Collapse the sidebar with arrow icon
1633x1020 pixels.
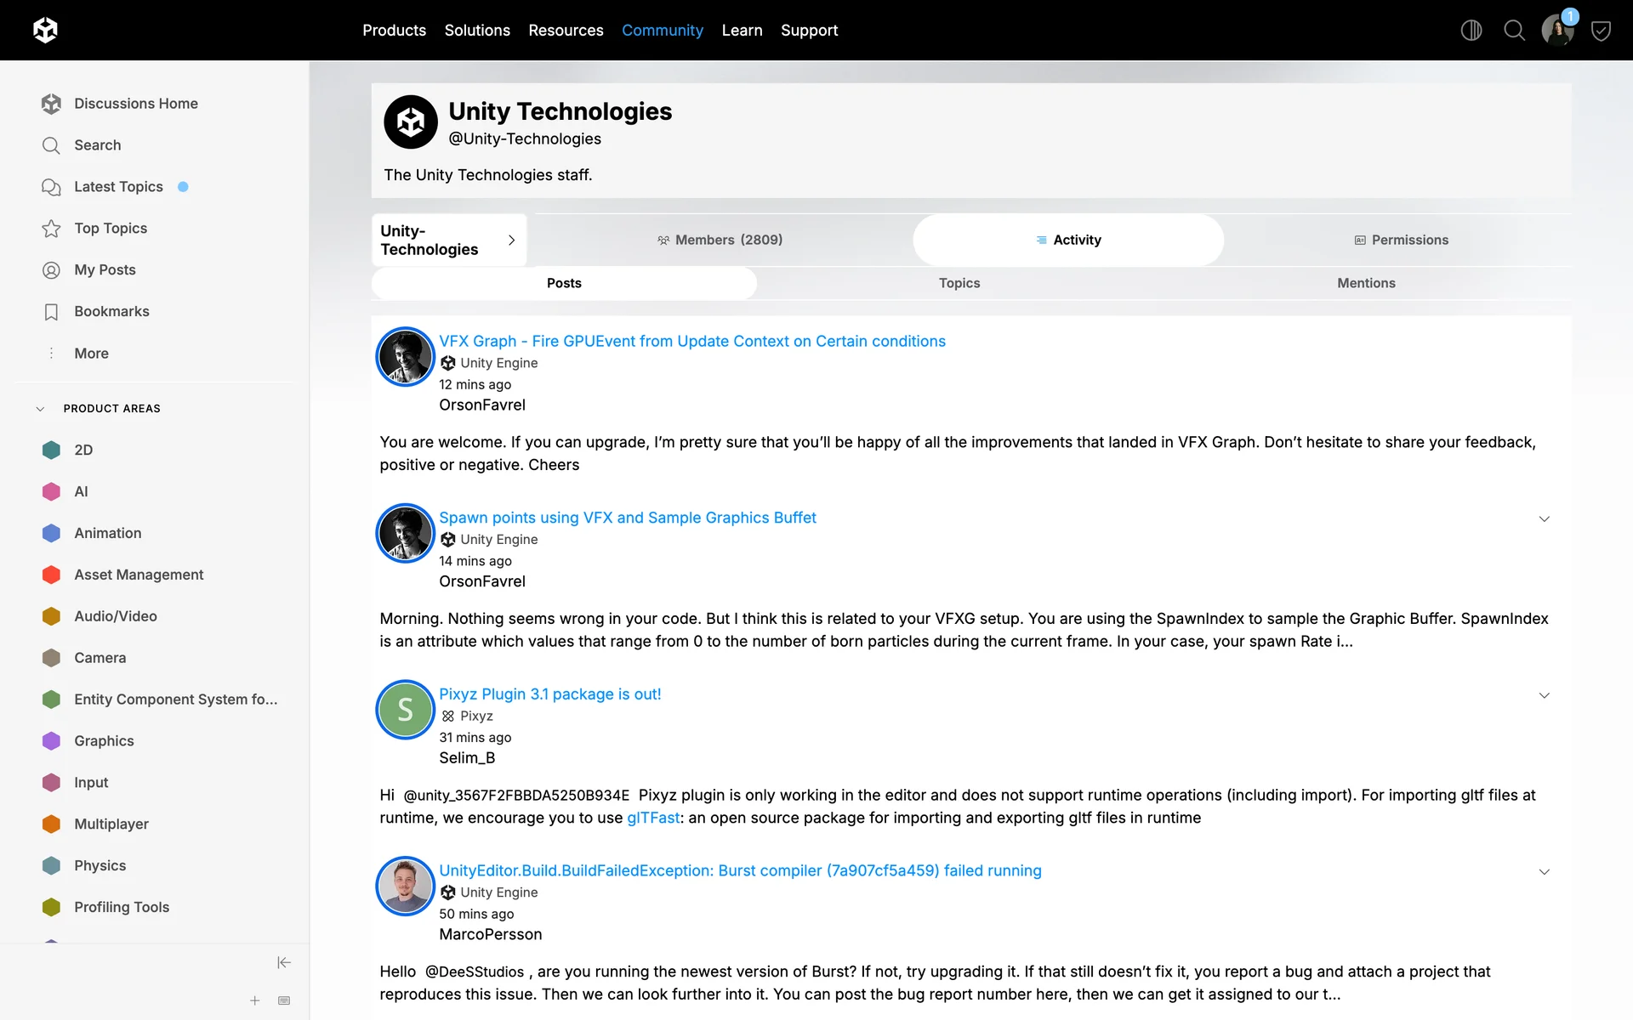pyautogui.click(x=284, y=962)
